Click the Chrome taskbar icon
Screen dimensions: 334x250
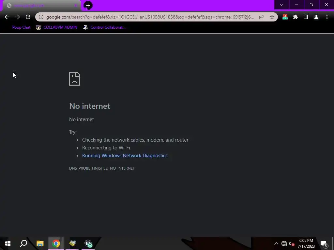[56, 243]
